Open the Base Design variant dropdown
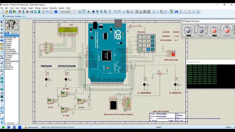Viewport: 235px width, 132px height. click(68, 12)
